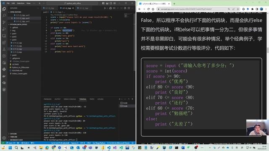Click CRLF line ending in status bar
The image size is (269, 151).
[x=89, y=143]
